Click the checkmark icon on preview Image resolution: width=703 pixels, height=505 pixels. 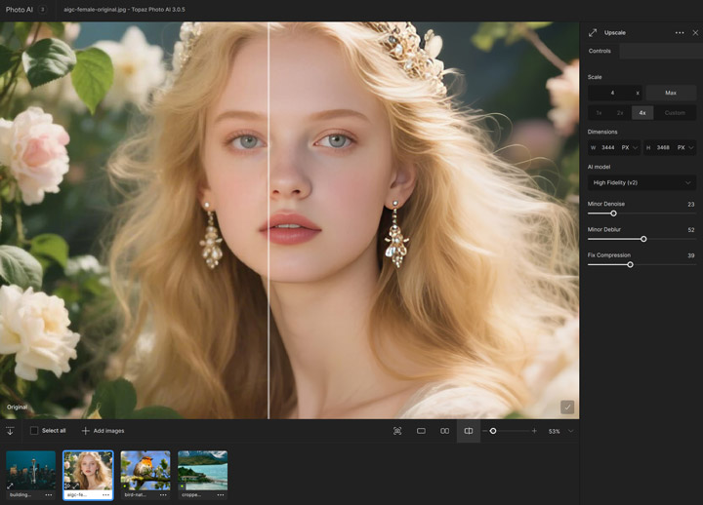coord(566,407)
